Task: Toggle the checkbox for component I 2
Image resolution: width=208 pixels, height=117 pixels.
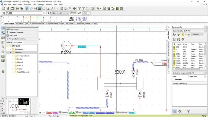Action: [x=174, y=52]
